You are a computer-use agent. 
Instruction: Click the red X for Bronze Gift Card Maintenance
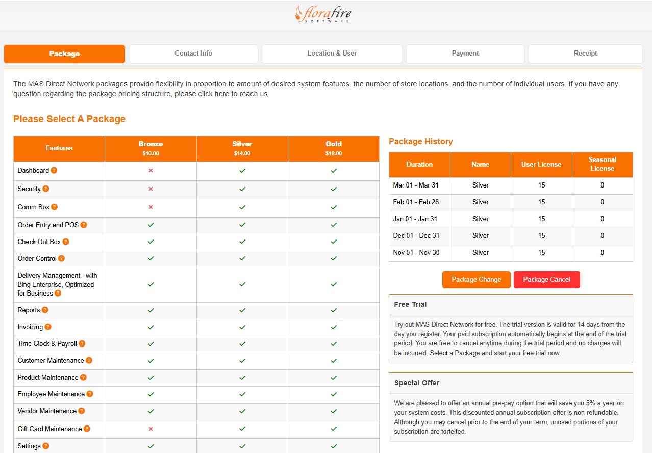[x=151, y=429]
